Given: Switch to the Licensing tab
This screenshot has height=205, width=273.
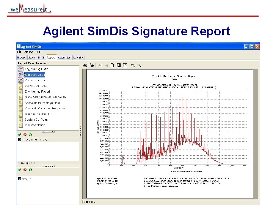Looking at the screenshot, I should (78, 57).
